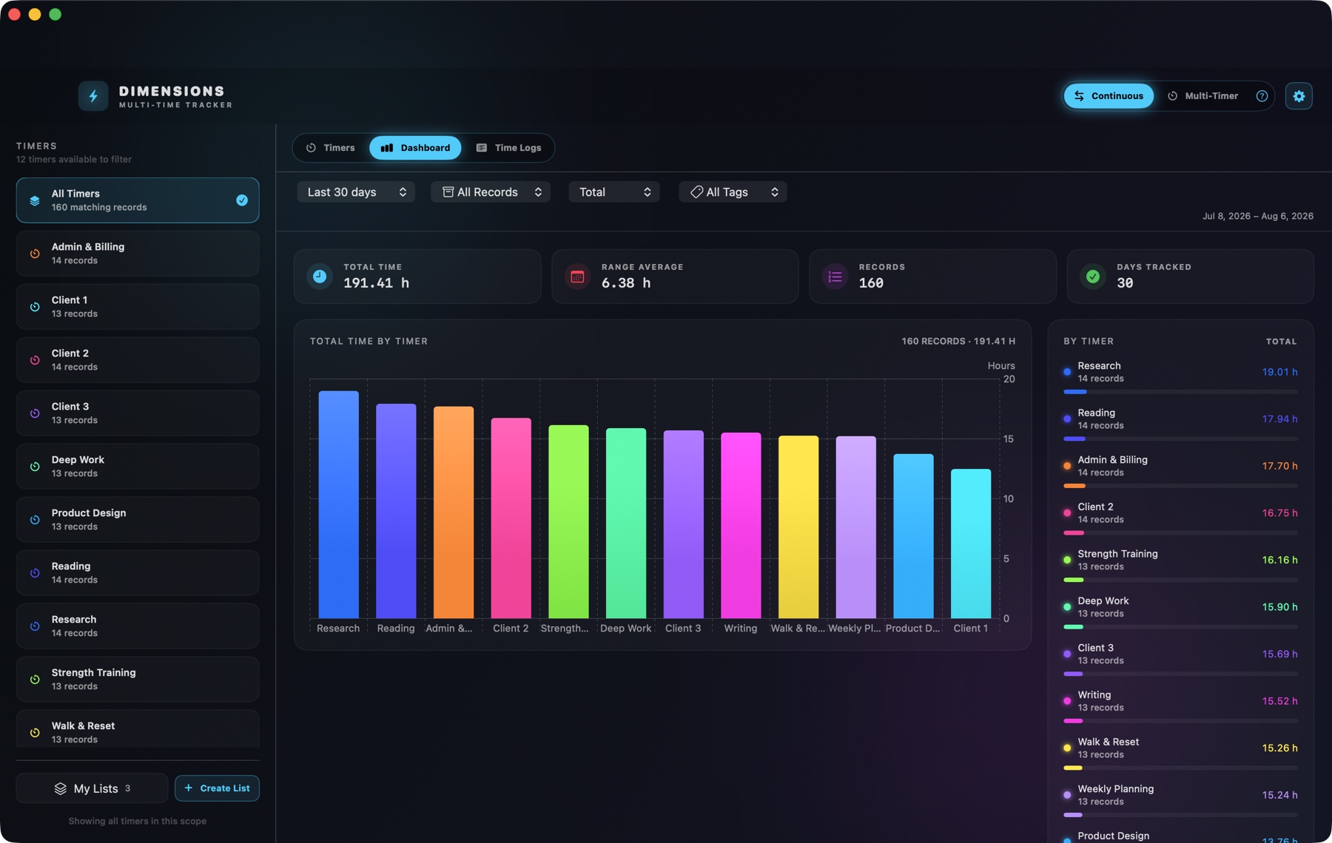
Task: Click the Range Average calendar icon
Action: point(577,277)
